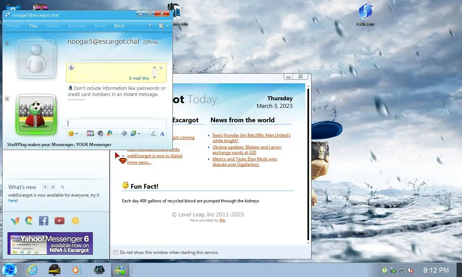Open the Files menu in chat window
The width and height of the screenshot is (462, 277).
point(34,26)
